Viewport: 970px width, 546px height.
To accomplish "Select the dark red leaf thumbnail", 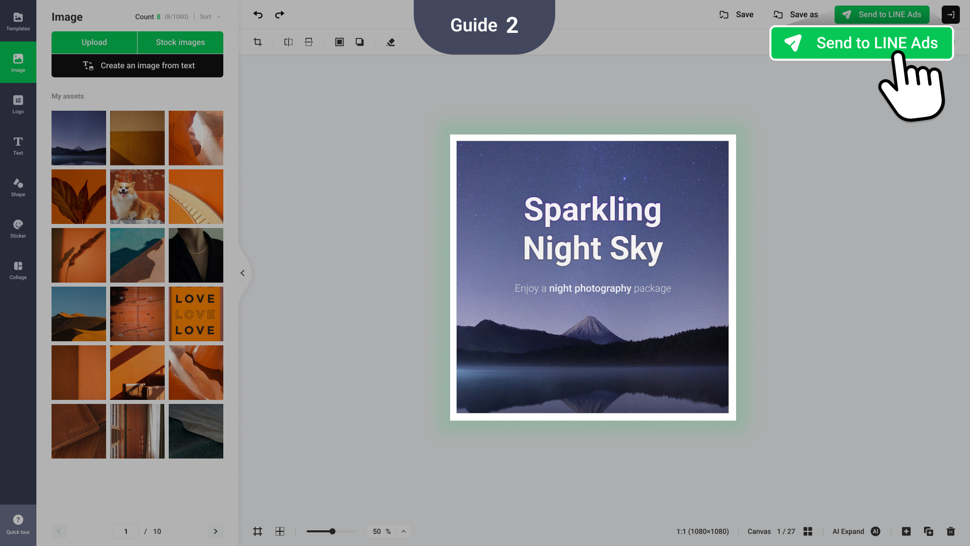I will pyautogui.click(x=79, y=197).
